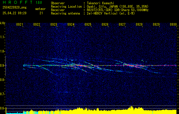Image resolution: width=179 pixels, height=114 pixels.
Task: Click the 'meteor' count label
Action: 40,9
